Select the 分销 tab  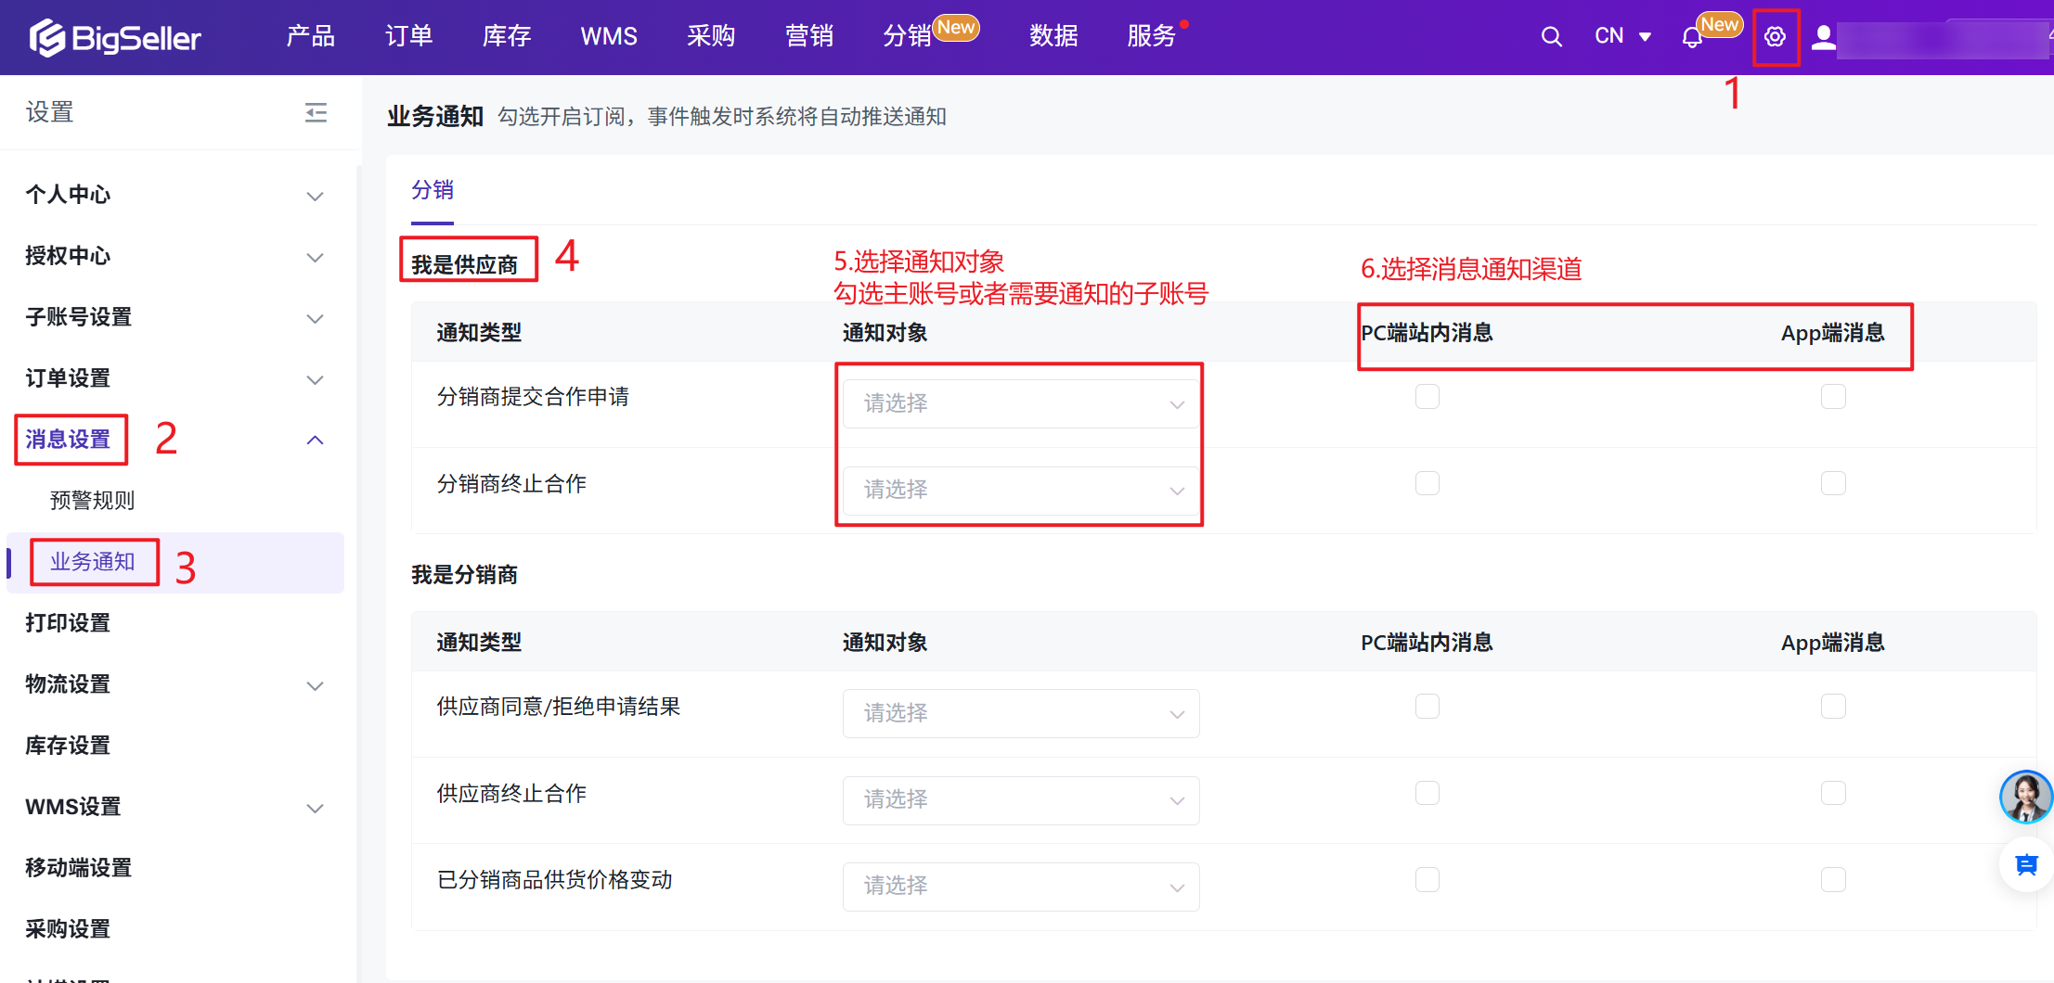(x=433, y=190)
